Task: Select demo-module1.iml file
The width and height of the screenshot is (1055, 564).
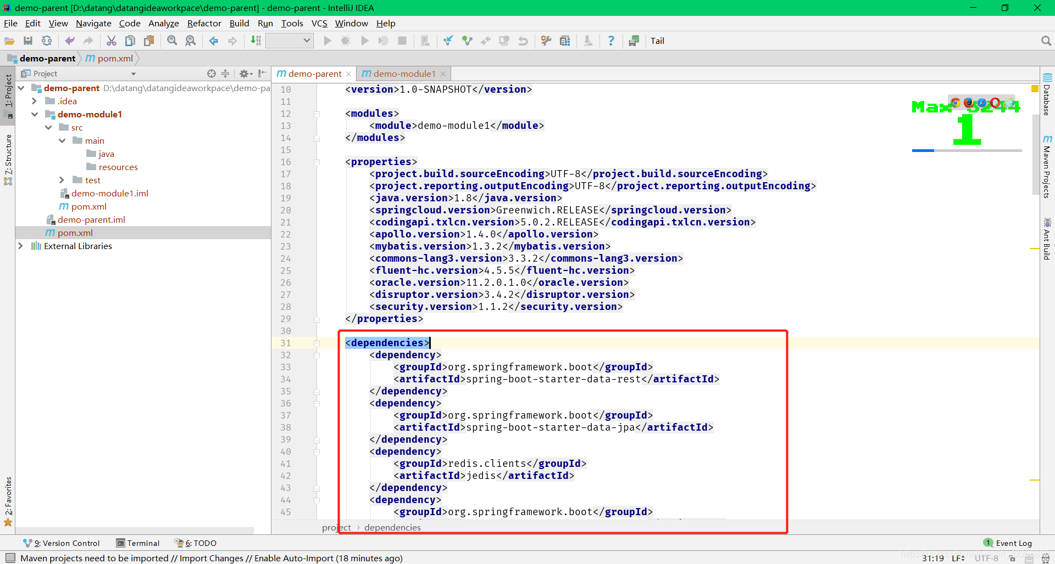Action: pos(109,193)
